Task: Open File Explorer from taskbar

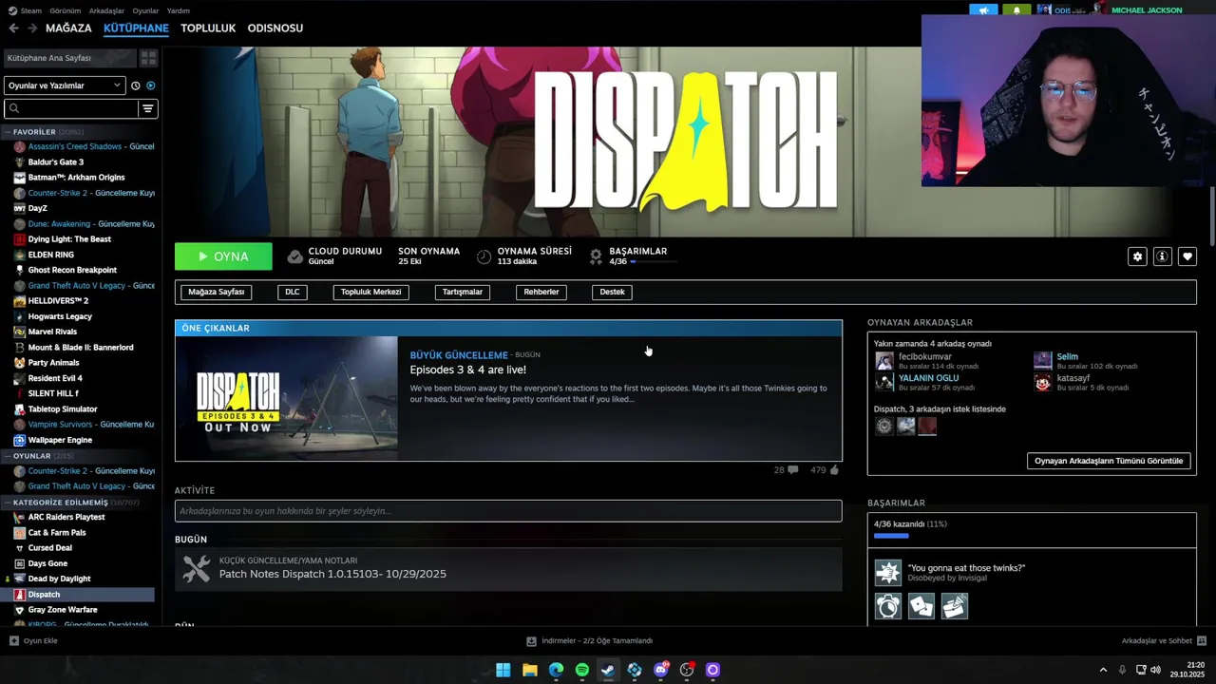Action: coord(529,670)
